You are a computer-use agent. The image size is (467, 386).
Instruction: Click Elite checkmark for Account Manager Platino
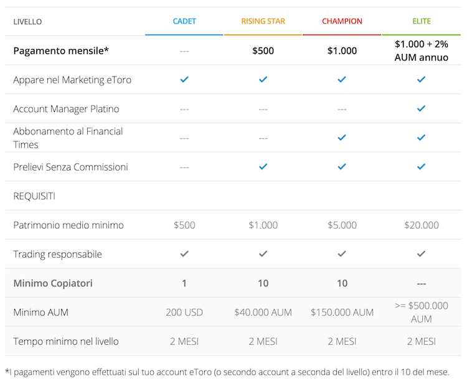[421, 108]
